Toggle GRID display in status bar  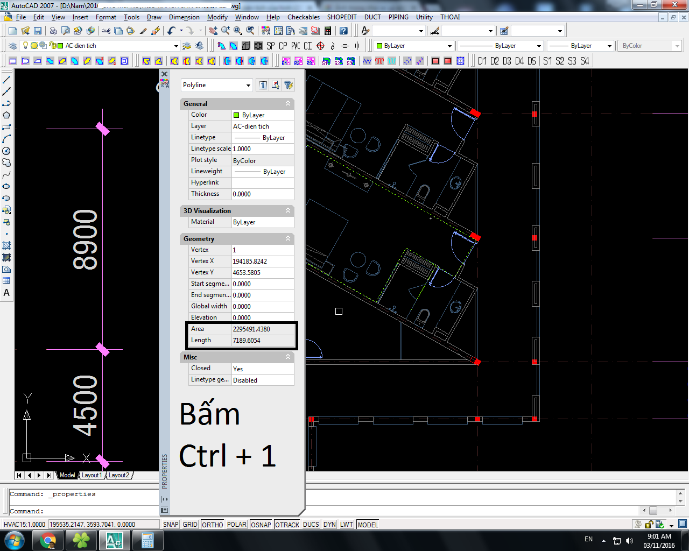point(190,525)
